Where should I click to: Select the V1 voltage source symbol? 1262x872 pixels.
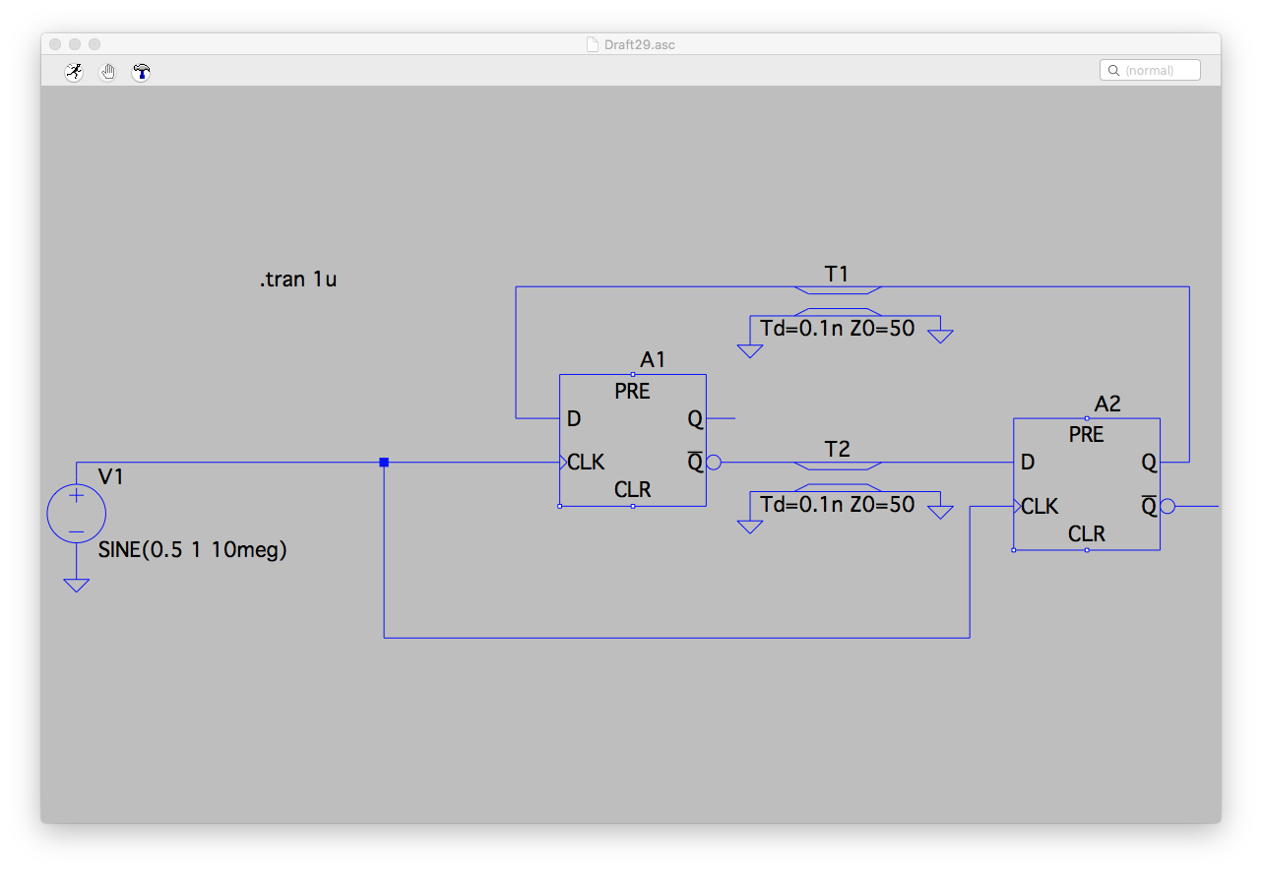77,513
